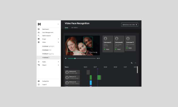178x107 pixels.
Task: Open mobiusshot under Video
Action: 47,50
